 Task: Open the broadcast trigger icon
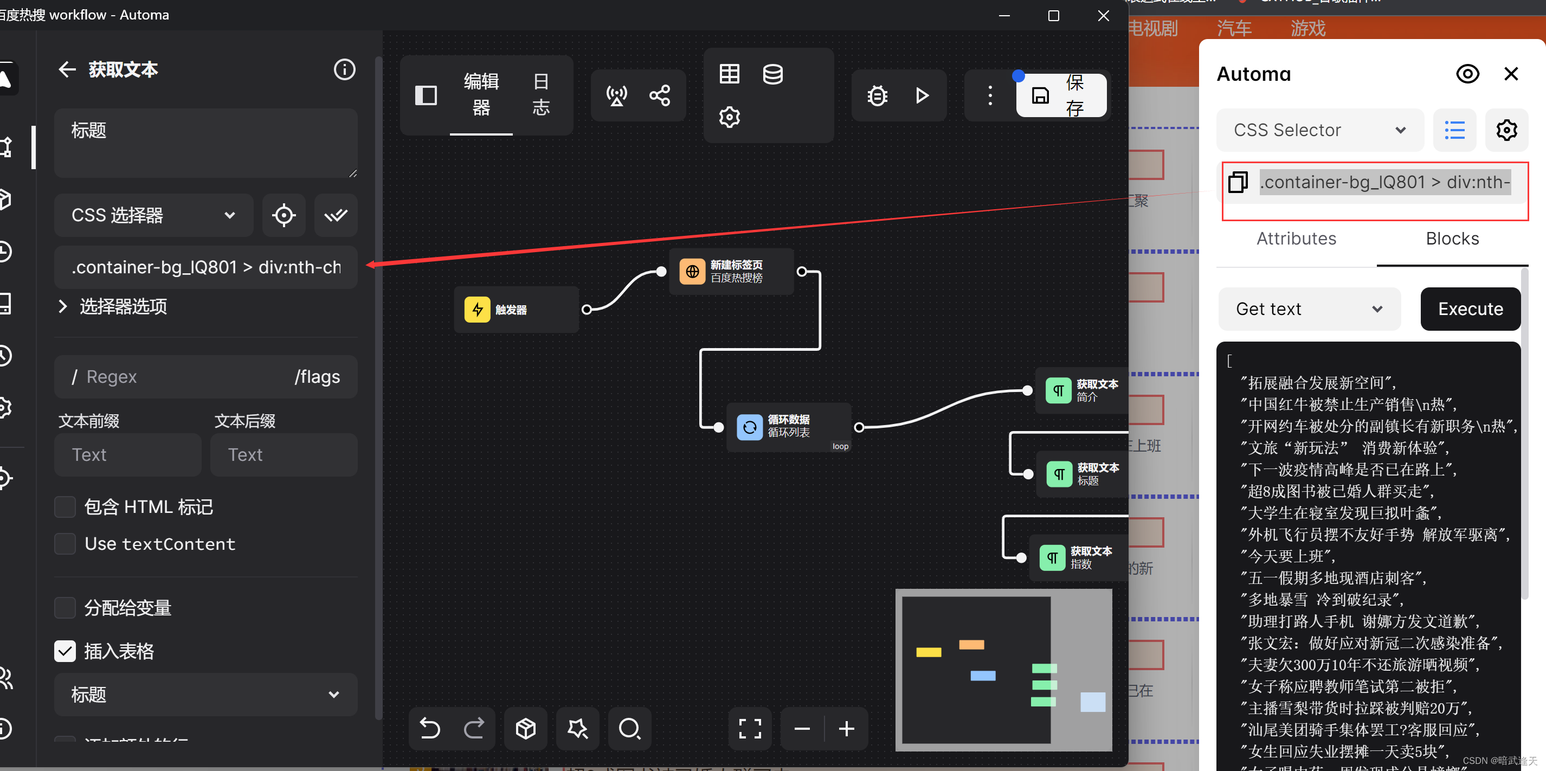(616, 95)
